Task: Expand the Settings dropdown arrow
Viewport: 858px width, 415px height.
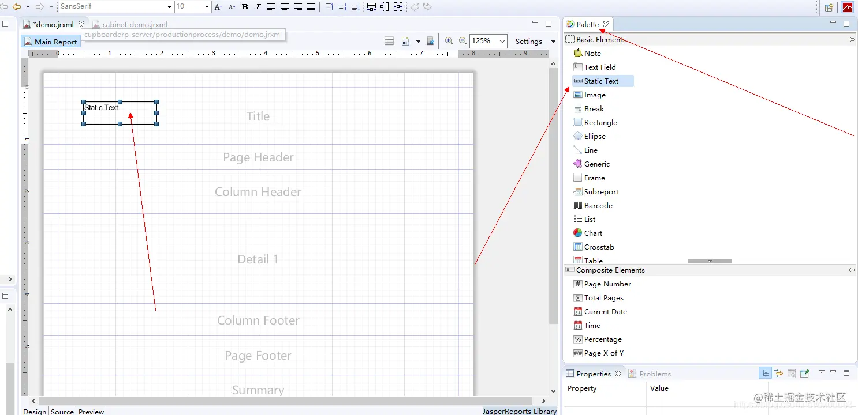Action: tap(553, 41)
